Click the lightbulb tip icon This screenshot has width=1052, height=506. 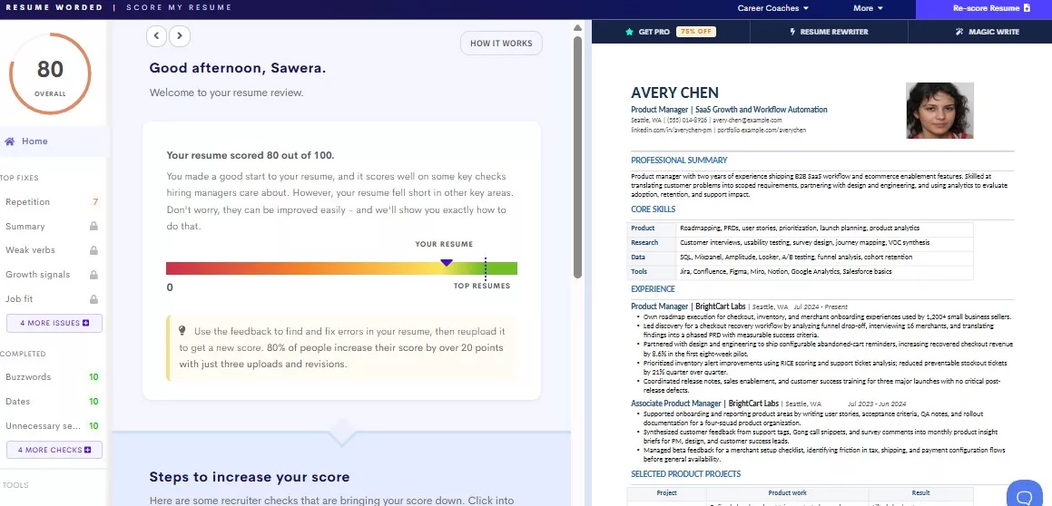182,331
